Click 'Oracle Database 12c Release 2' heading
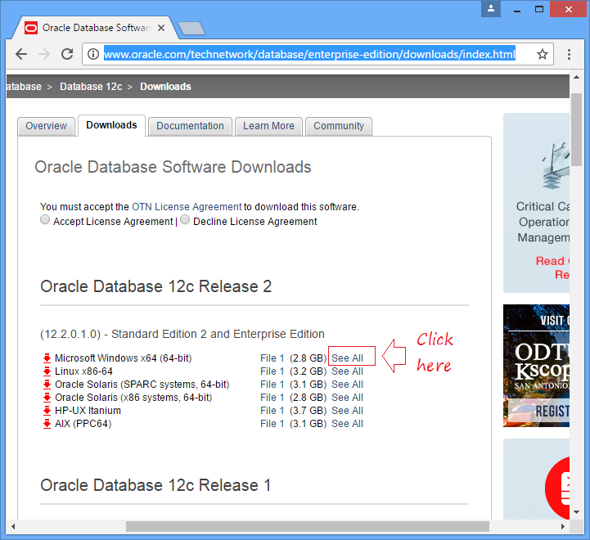The height and width of the screenshot is (540, 590). pos(155,286)
